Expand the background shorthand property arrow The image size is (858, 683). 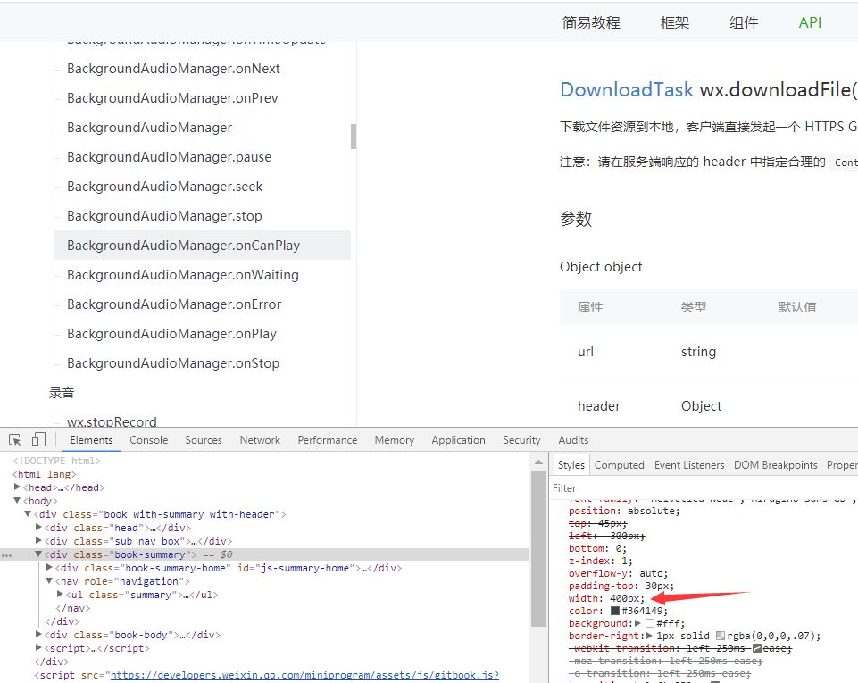click(637, 623)
